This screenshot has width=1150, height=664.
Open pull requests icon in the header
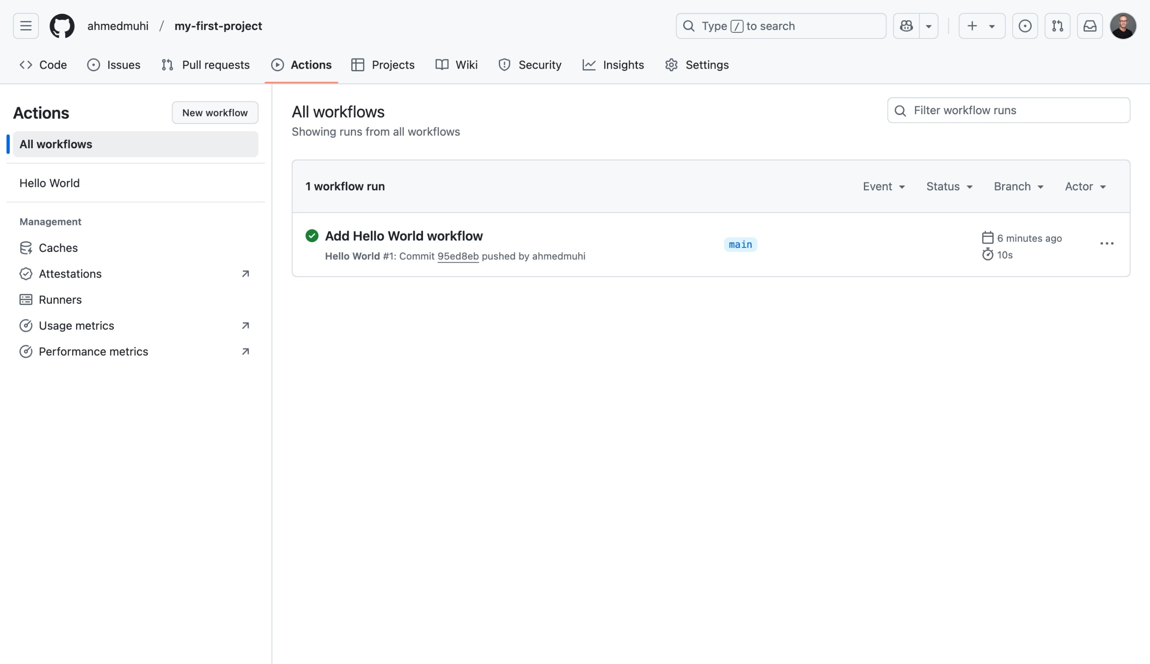point(1057,26)
